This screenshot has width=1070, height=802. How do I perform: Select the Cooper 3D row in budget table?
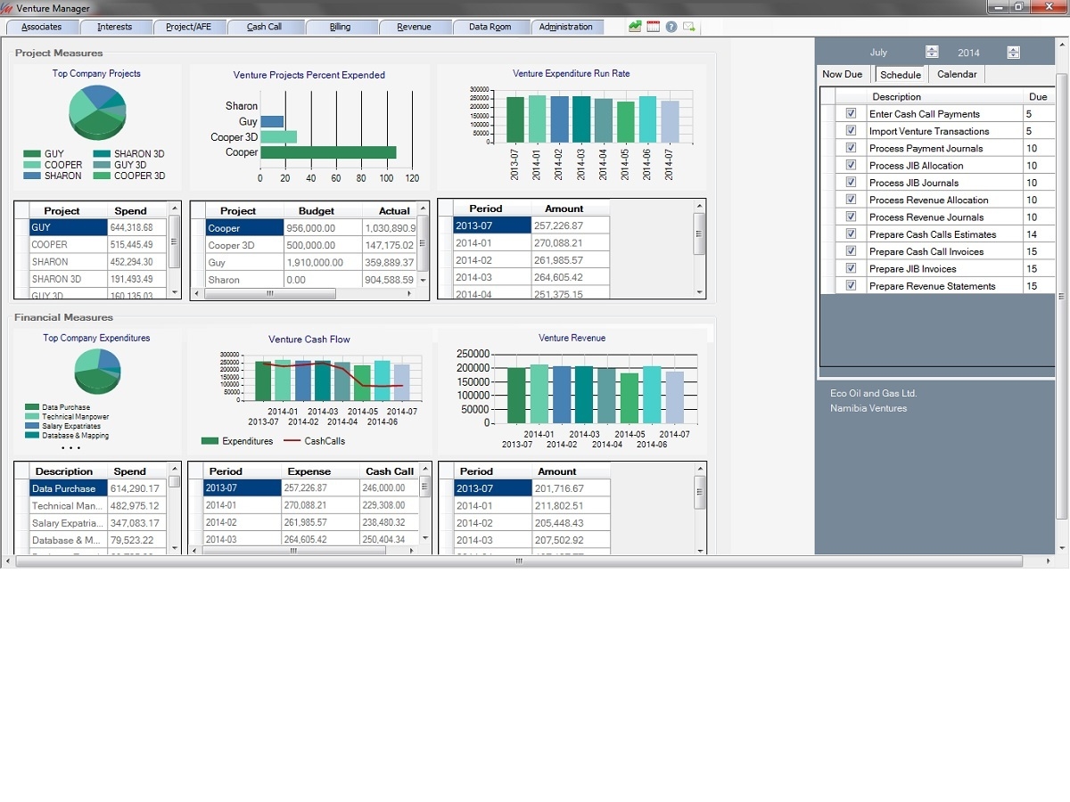(310, 246)
